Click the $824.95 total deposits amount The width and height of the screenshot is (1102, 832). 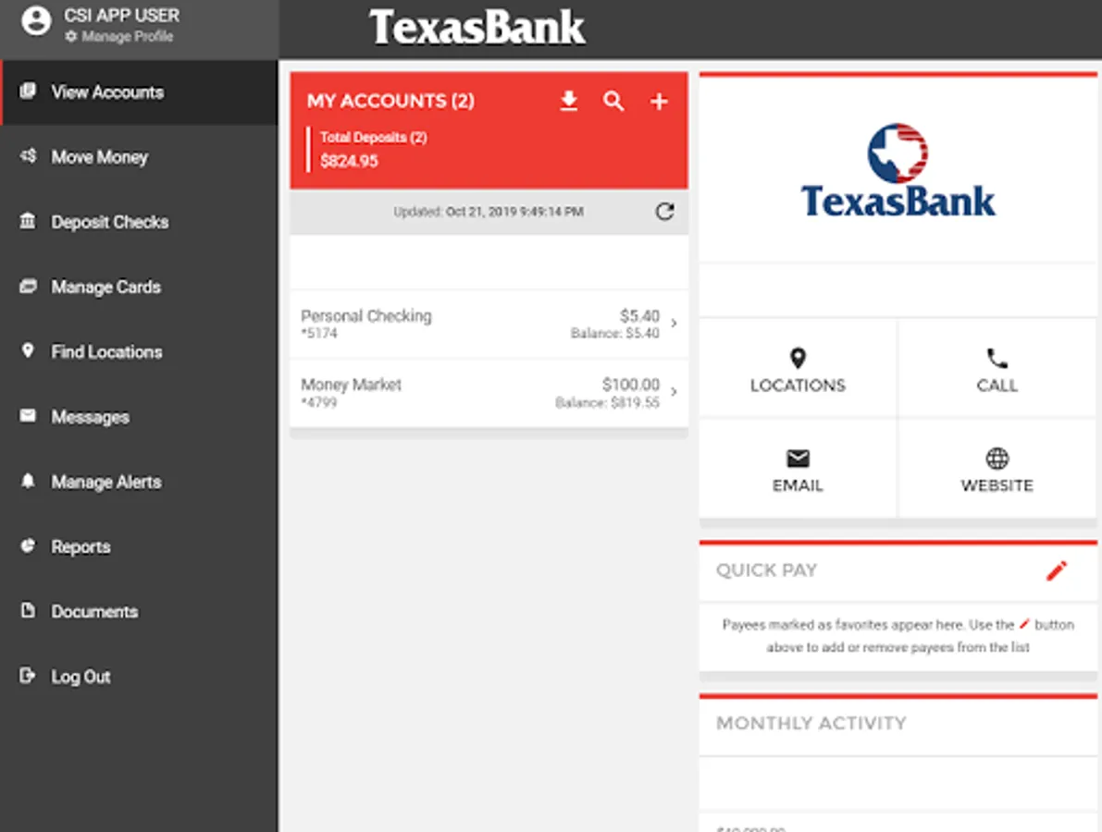coord(350,161)
